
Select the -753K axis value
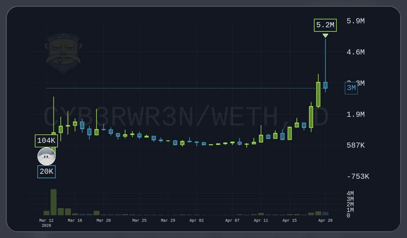pyautogui.click(x=358, y=176)
